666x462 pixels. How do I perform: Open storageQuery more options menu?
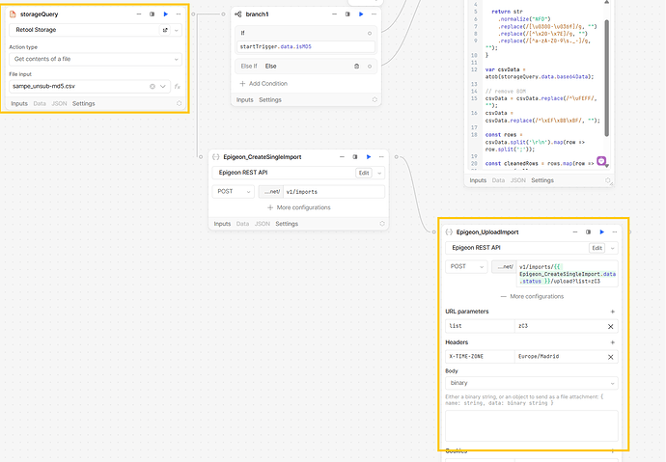click(179, 14)
